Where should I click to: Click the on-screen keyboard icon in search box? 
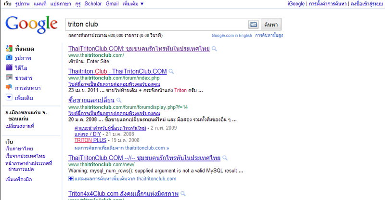point(253,24)
